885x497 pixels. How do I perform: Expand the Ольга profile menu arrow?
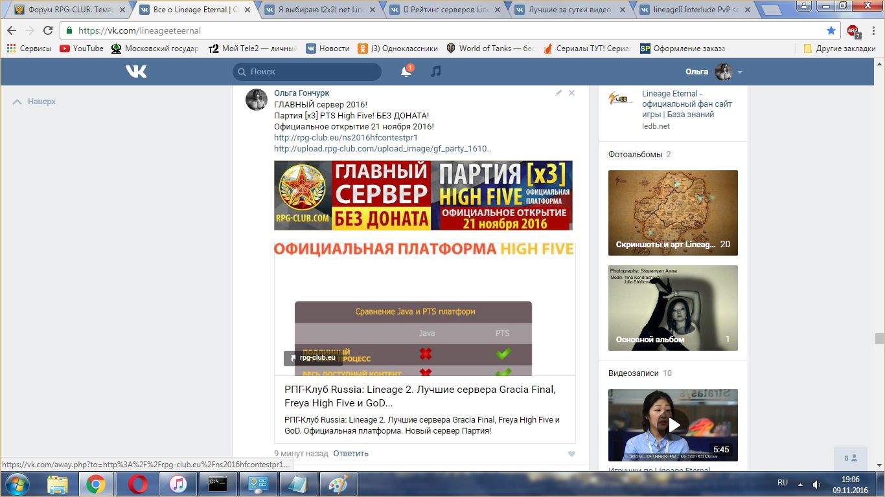[740, 72]
